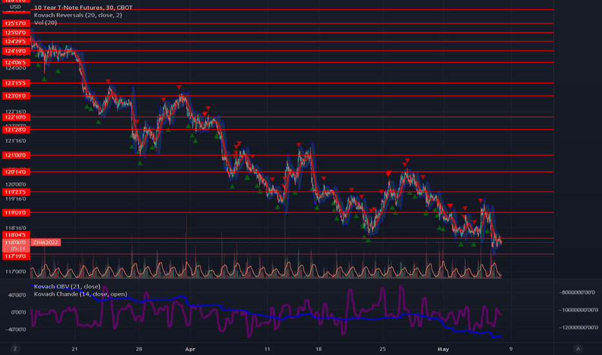Select the 120'14'0 red price level label
The width and height of the screenshot is (602, 355).
click(16, 172)
